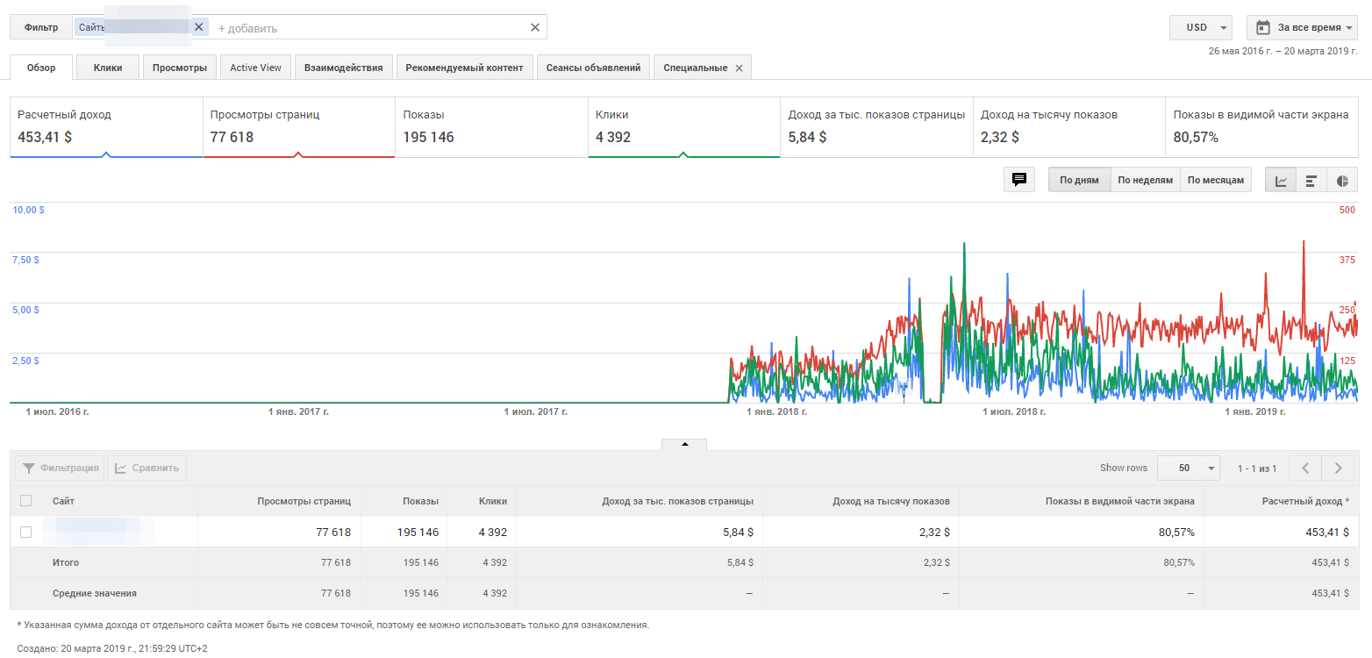The image size is (1372, 658).
Task: Open the За все время date range picker
Action: click(1302, 27)
